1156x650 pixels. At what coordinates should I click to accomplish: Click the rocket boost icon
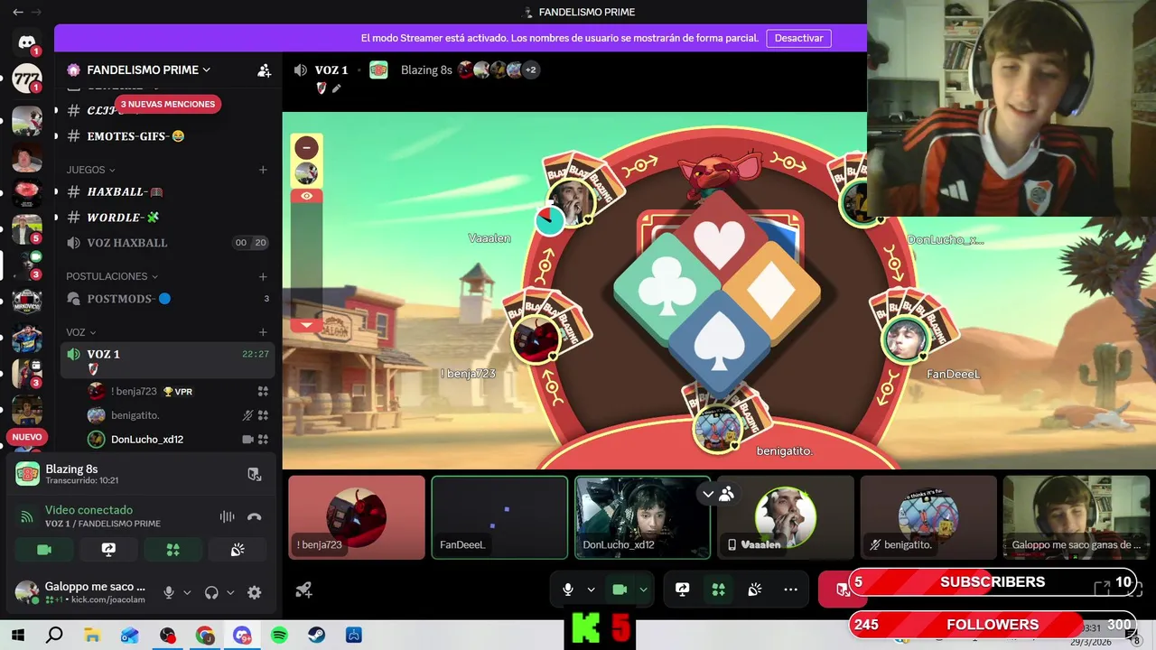click(x=304, y=590)
